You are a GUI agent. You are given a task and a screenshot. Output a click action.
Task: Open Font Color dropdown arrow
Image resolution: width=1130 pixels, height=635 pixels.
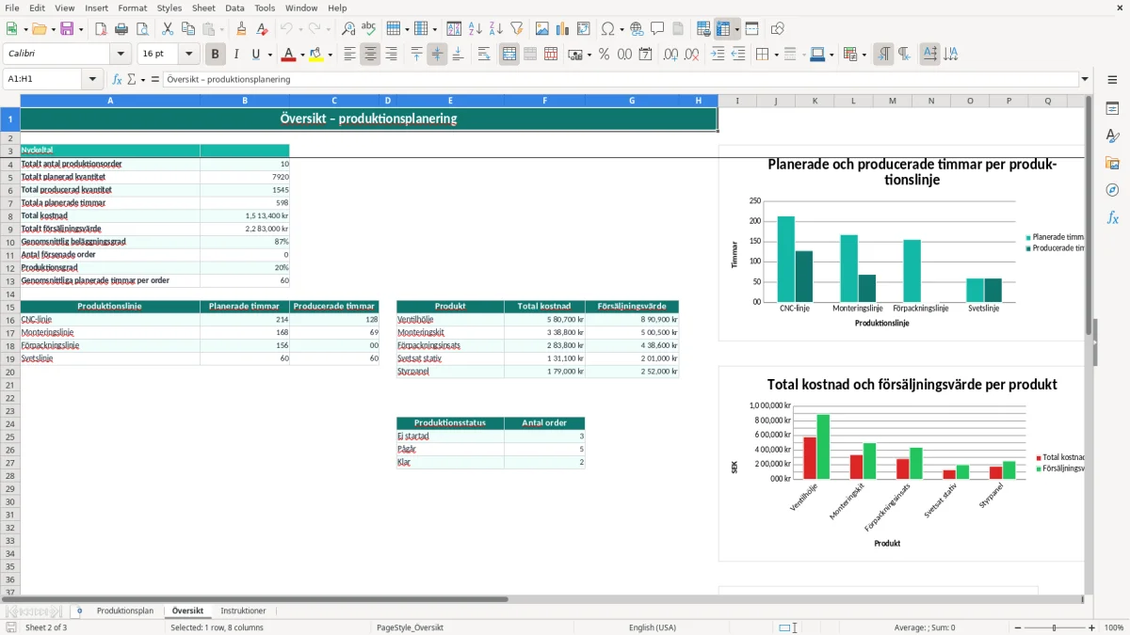pos(302,55)
